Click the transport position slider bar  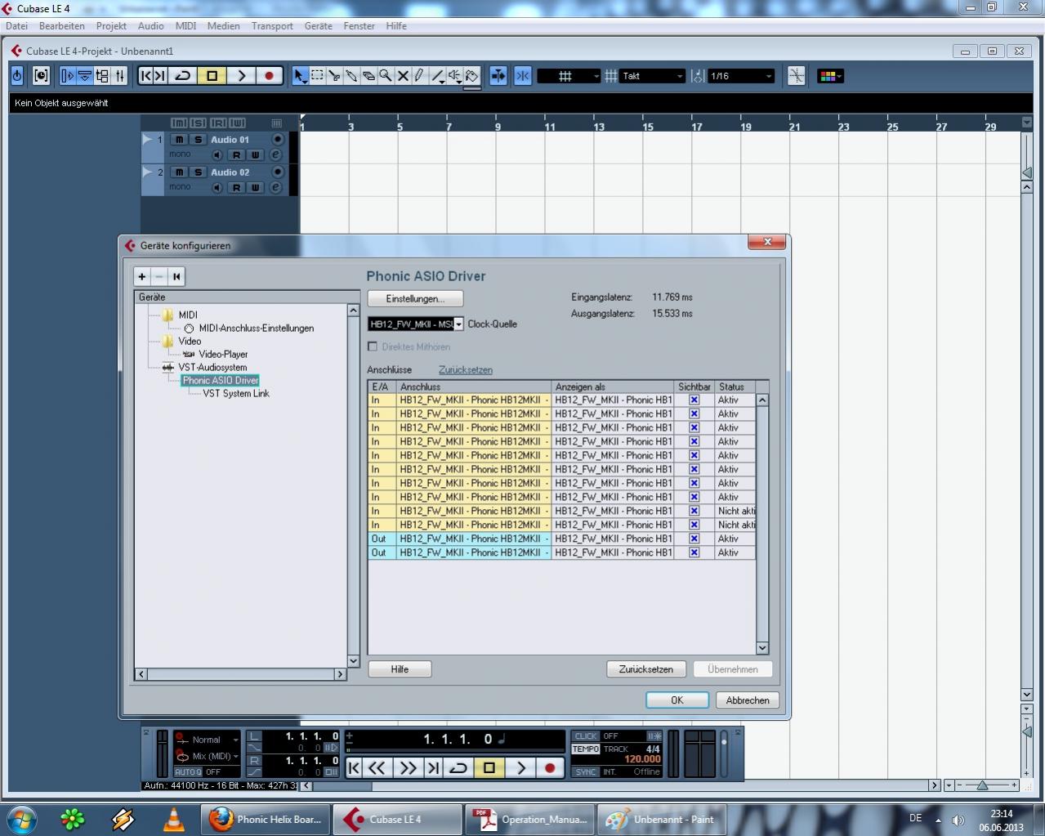[x=455, y=749]
